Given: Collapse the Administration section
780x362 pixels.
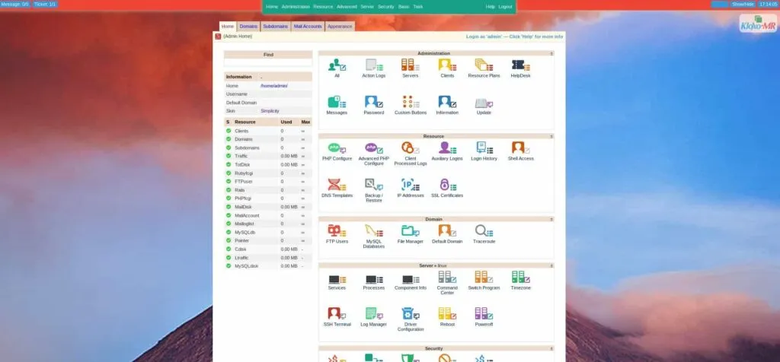Looking at the screenshot, I should point(551,53).
